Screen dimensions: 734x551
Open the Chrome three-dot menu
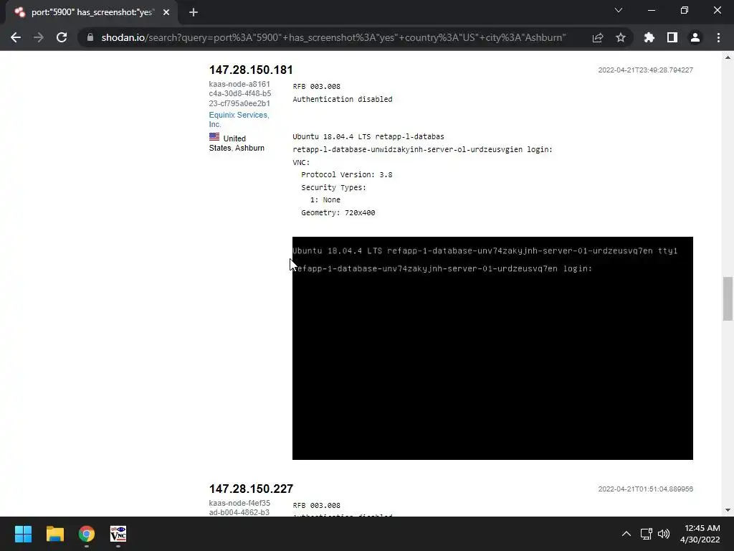coord(718,37)
